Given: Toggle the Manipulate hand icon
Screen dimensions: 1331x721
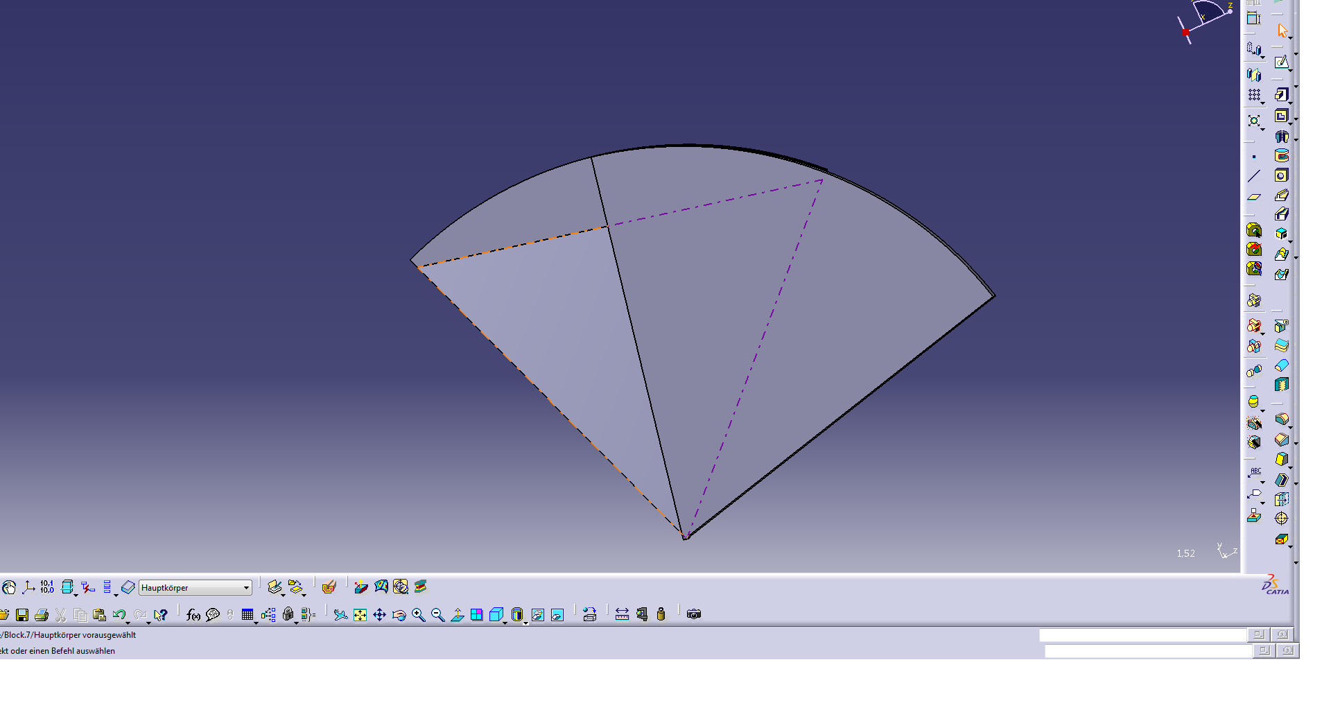Looking at the screenshot, I should click(x=9, y=588).
